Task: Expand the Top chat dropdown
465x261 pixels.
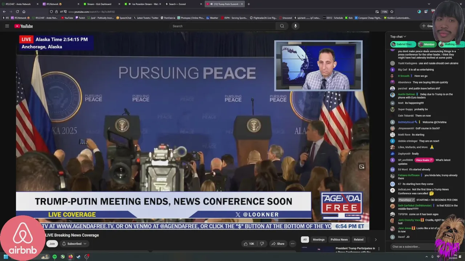Action: (398, 37)
